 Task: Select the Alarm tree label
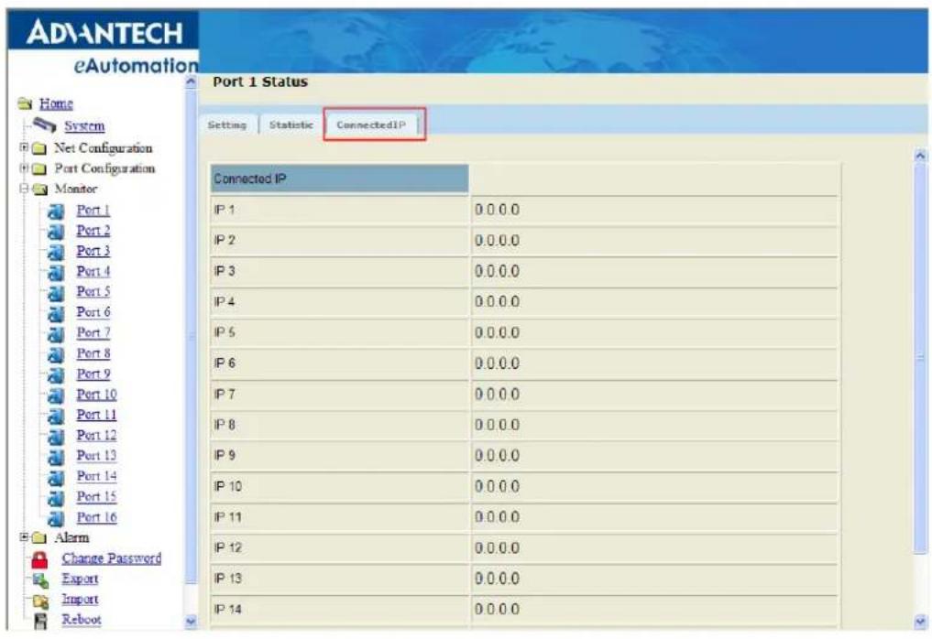coord(71,537)
